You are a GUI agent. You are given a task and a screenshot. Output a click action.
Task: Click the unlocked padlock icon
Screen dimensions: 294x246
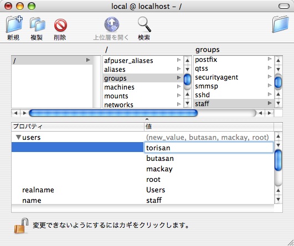(x=21, y=226)
